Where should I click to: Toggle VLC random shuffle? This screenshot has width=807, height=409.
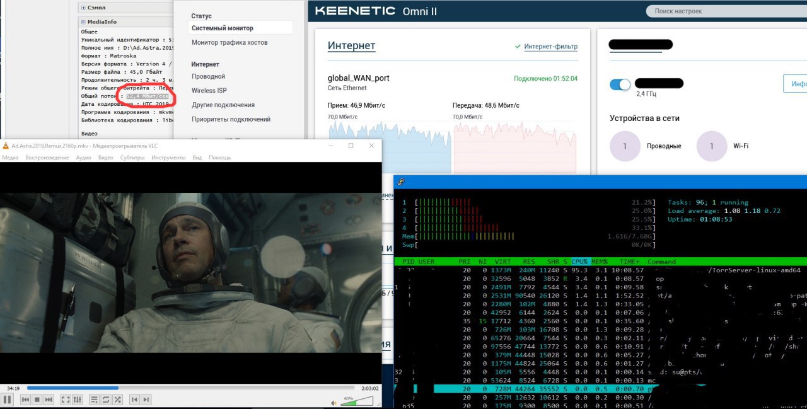coord(117,400)
